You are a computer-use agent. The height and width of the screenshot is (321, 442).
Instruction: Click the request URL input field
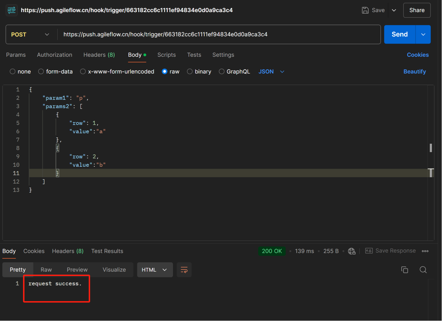pyautogui.click(x=219, y=34)
